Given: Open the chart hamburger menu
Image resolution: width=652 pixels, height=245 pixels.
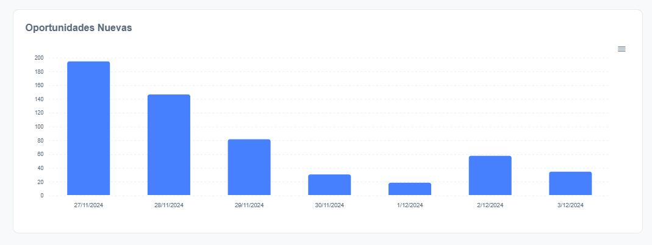Looking at the screenshot, I should point(622,49).
